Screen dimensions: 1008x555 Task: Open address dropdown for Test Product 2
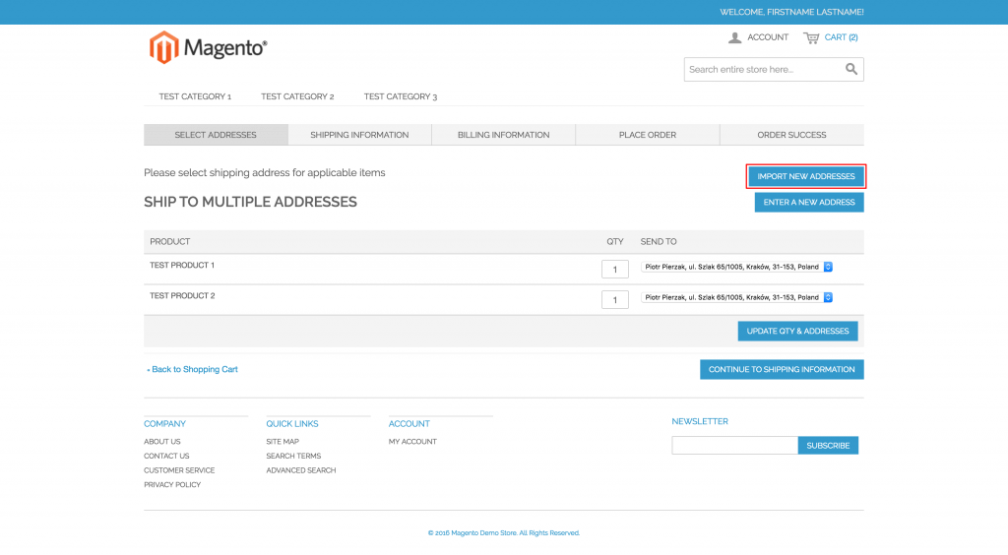coord(737,297)
